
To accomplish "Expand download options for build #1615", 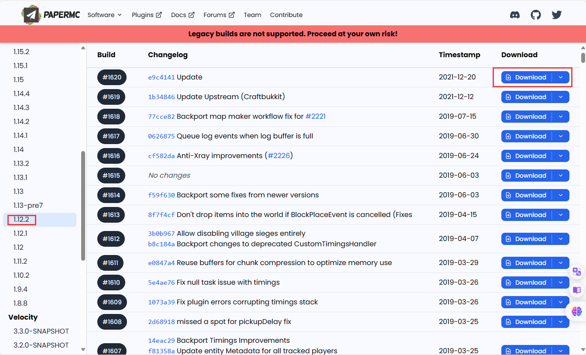I will (x=561, y=176).
